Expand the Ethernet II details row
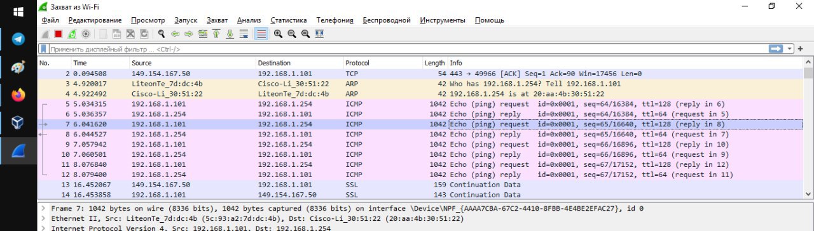This screenshot has height=231, width=814. (43, 218)
